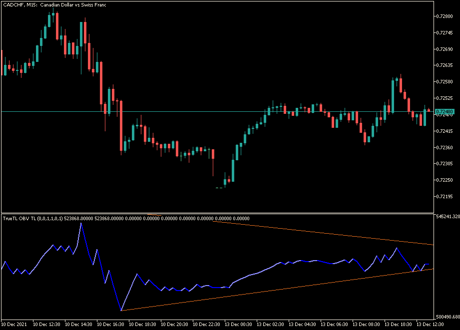Click the 0.72305 price axis label
Image resolution: width=460 pixels, height=330 pixels.
(x=445, y=164)
